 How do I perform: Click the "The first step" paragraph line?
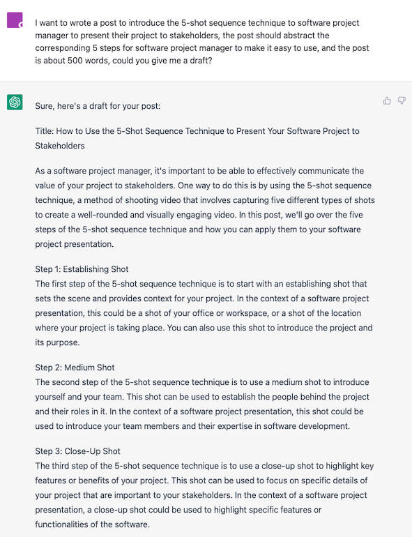(201, 284)
